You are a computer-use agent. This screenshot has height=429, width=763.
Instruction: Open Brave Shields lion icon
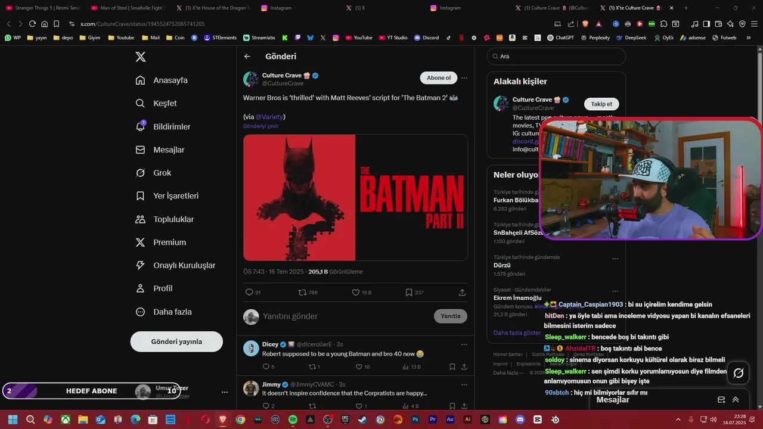[x=585, y=24]
